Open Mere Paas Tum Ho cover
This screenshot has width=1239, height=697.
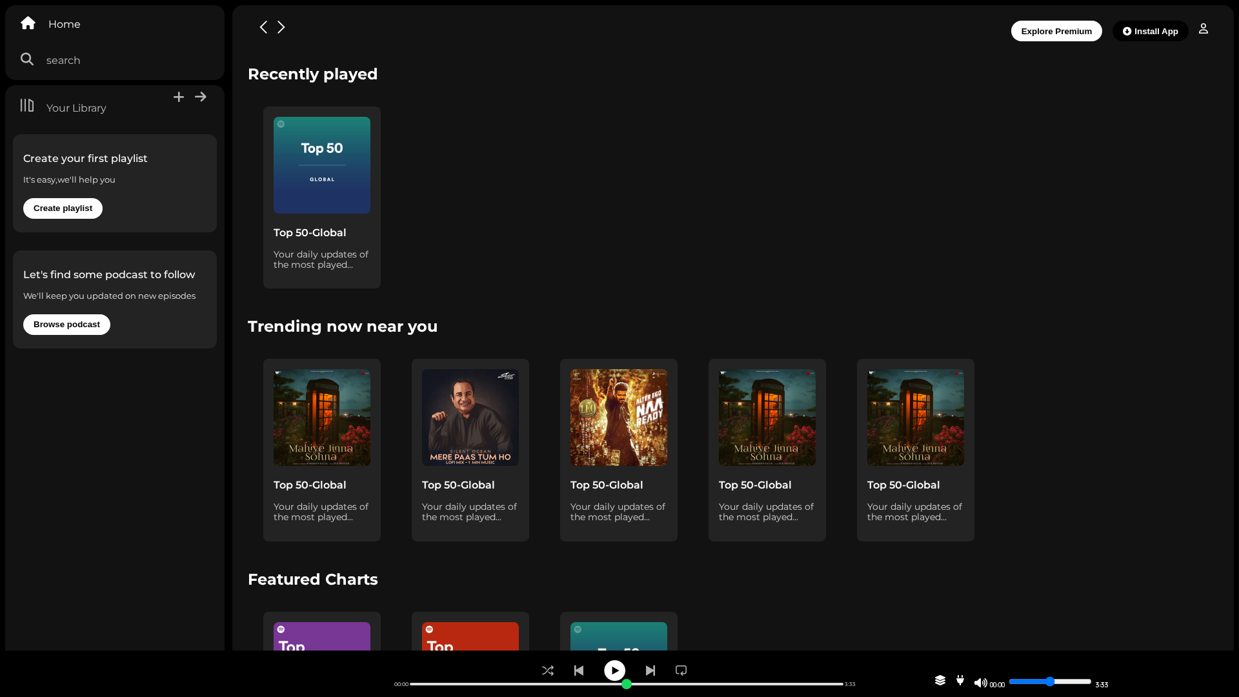[x=470, y=418]
